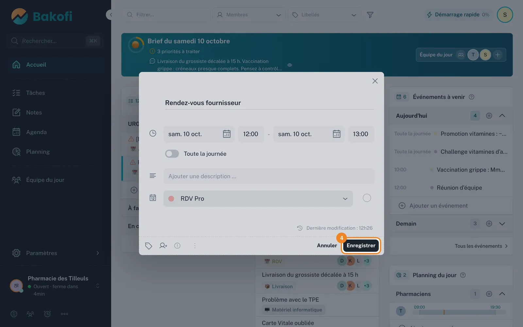Click the help icon next to Planning du jour
523x327 pixels.
(x=463, y=275)
